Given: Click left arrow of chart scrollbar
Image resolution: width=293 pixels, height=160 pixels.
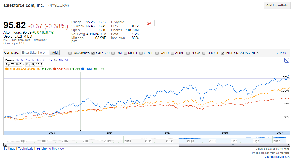Looking at the screenshot, I should tap(5, 144).
